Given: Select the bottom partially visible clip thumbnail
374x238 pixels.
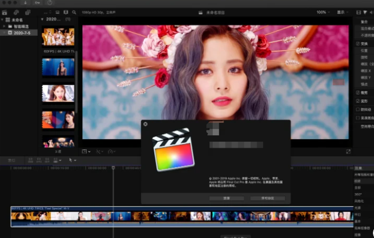Looking at the screenshot, I should click(58, 142).
